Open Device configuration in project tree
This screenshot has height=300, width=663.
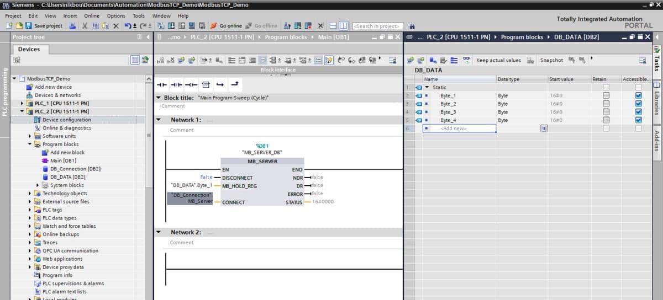tap(66, 120)
